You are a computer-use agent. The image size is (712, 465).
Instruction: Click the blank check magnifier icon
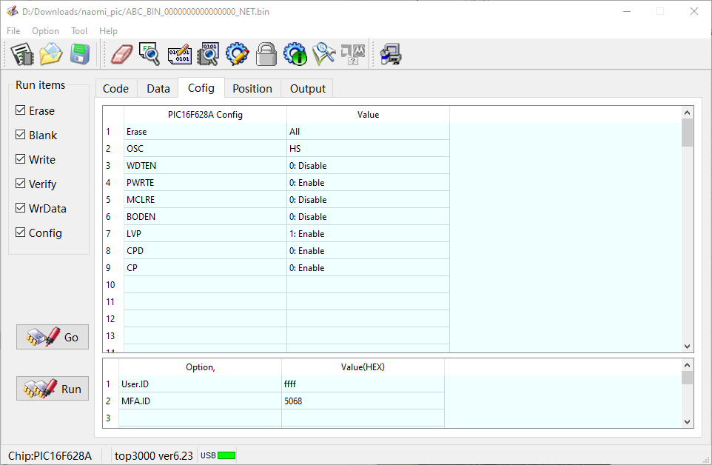[x=150, y=54]
